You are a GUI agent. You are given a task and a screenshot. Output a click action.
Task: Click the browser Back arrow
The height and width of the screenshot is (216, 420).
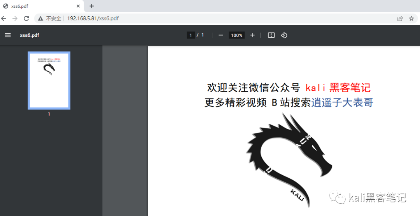(4, 19)
